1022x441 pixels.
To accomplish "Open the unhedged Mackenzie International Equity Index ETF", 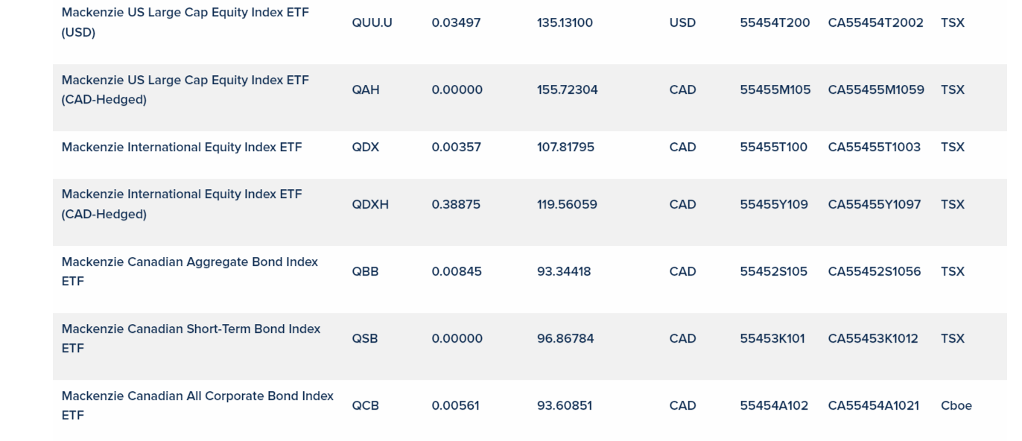I will (x=182, y=147).
